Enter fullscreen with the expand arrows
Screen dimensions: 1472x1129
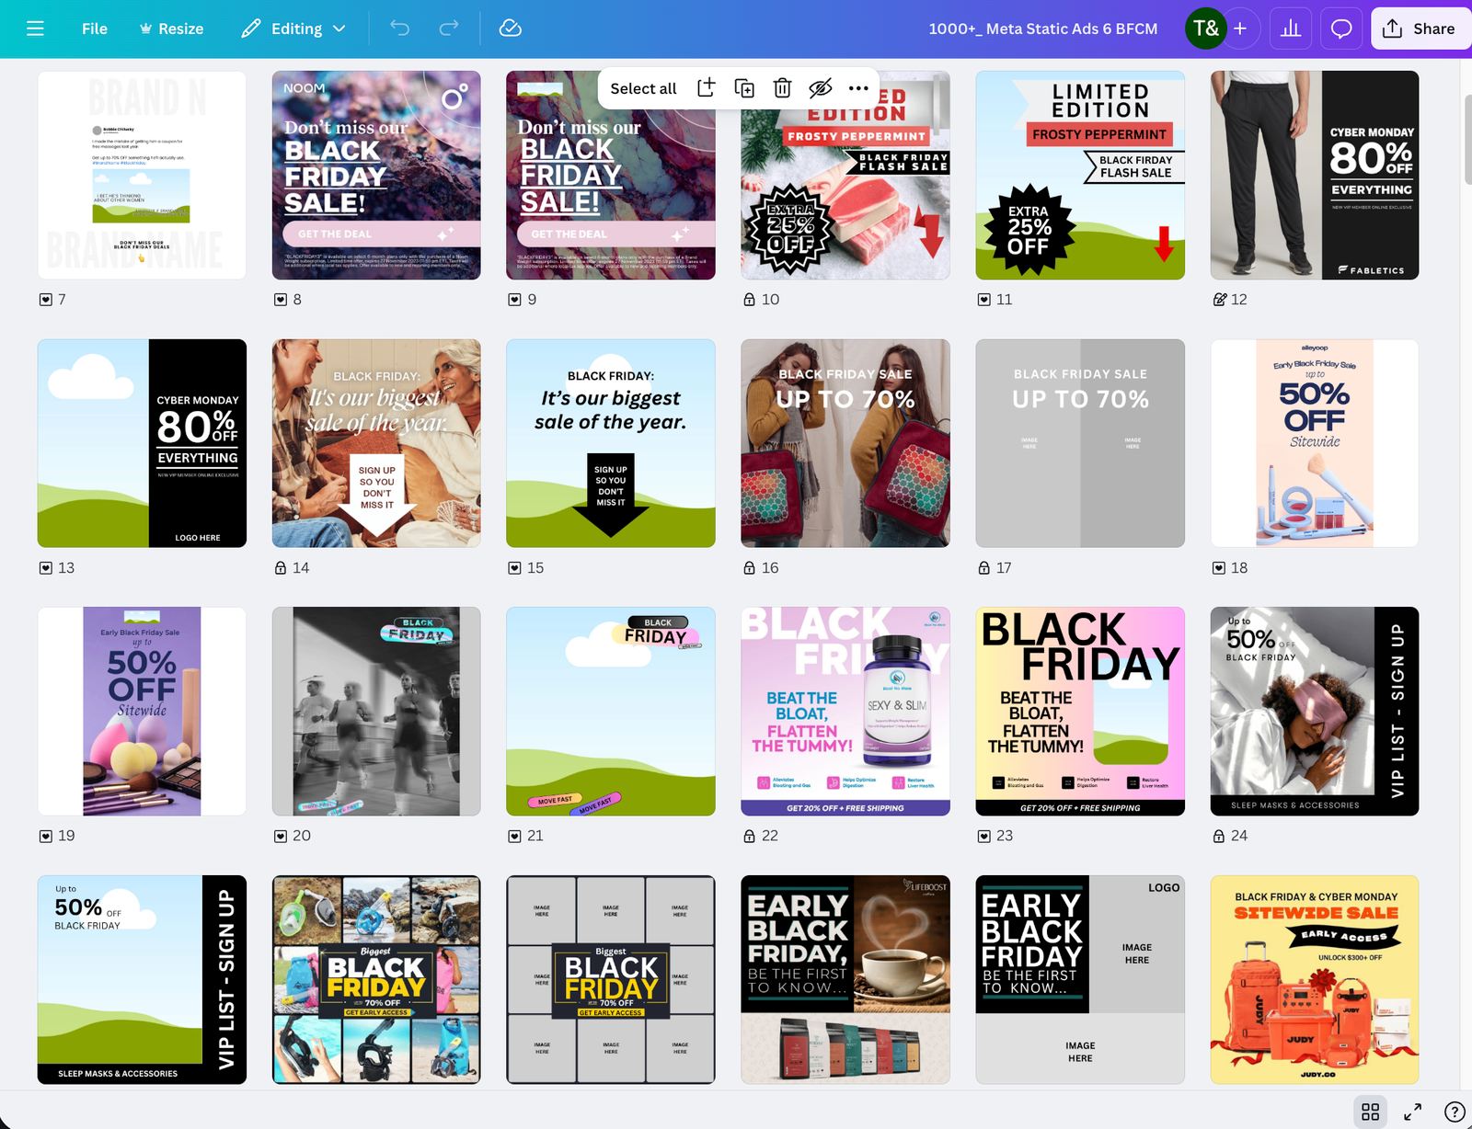point(1412,1112)
